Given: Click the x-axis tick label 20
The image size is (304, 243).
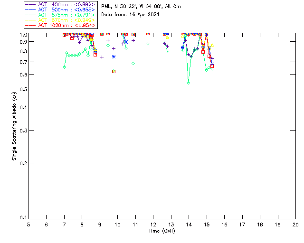Looking at the screenshot, I should [295, 224].
